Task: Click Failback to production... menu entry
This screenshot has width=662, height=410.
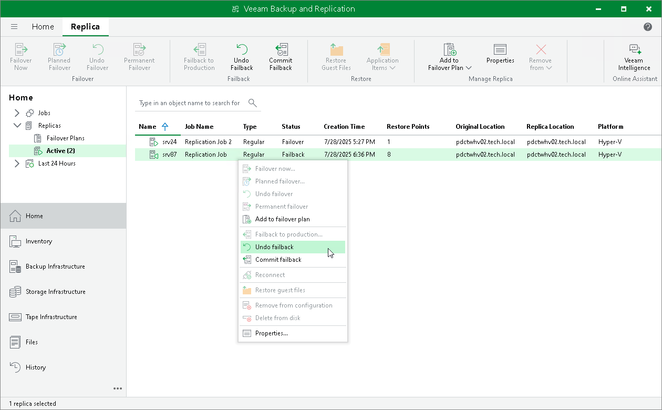Action: [x=293, y=234]
